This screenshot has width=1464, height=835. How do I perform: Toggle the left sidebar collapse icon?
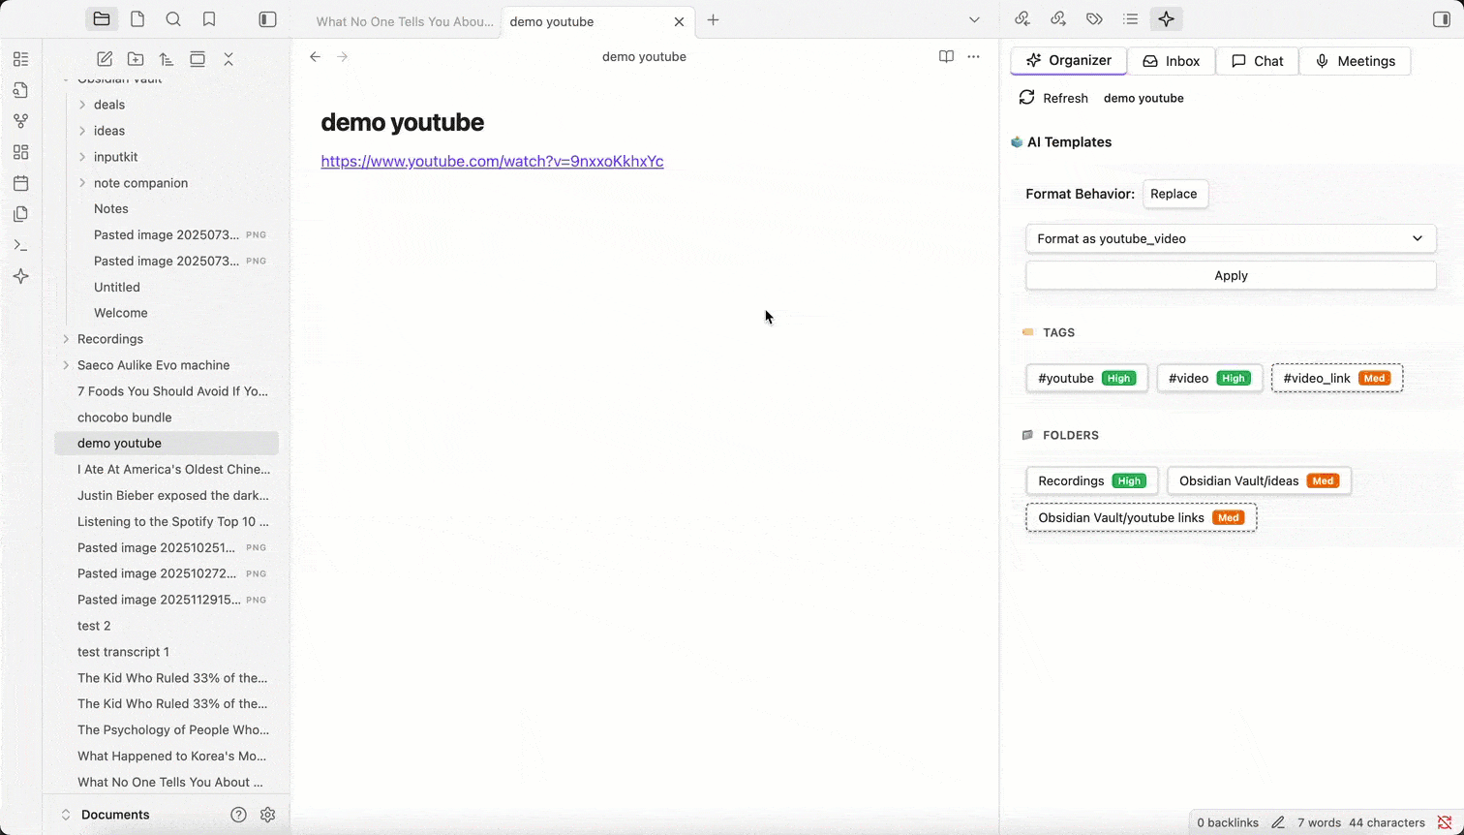267,18
